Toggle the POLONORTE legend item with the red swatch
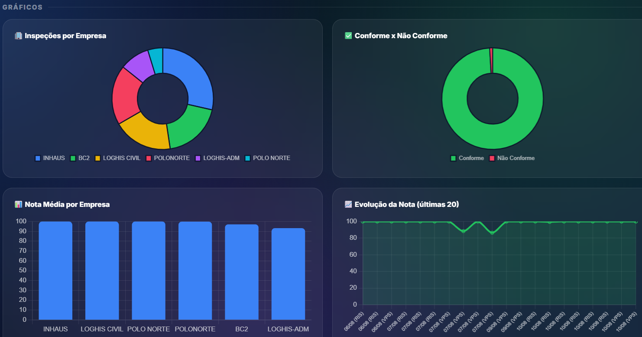Image resolution: width=642 pixels, height=337 pixels. tap(168, 158)
